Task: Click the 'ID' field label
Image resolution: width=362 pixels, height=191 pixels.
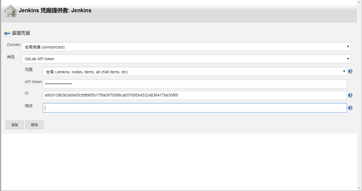Action: click(27, 93)
